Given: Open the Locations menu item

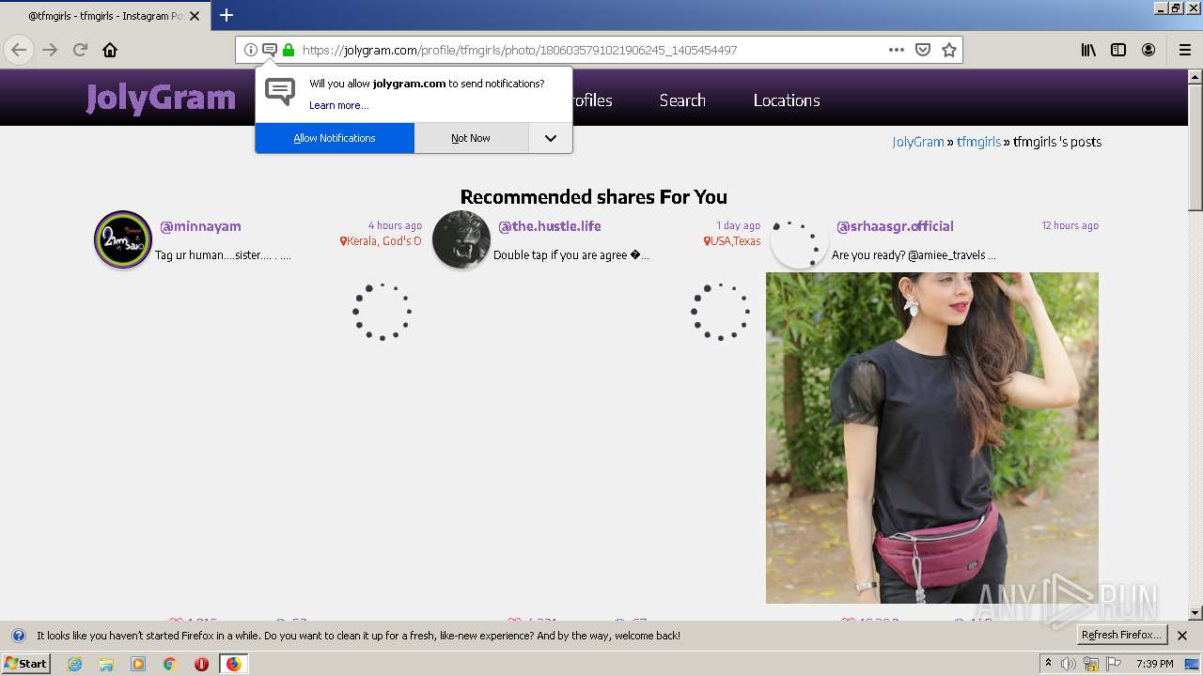Looking at the screenshot, I should [x=787, y=100].
